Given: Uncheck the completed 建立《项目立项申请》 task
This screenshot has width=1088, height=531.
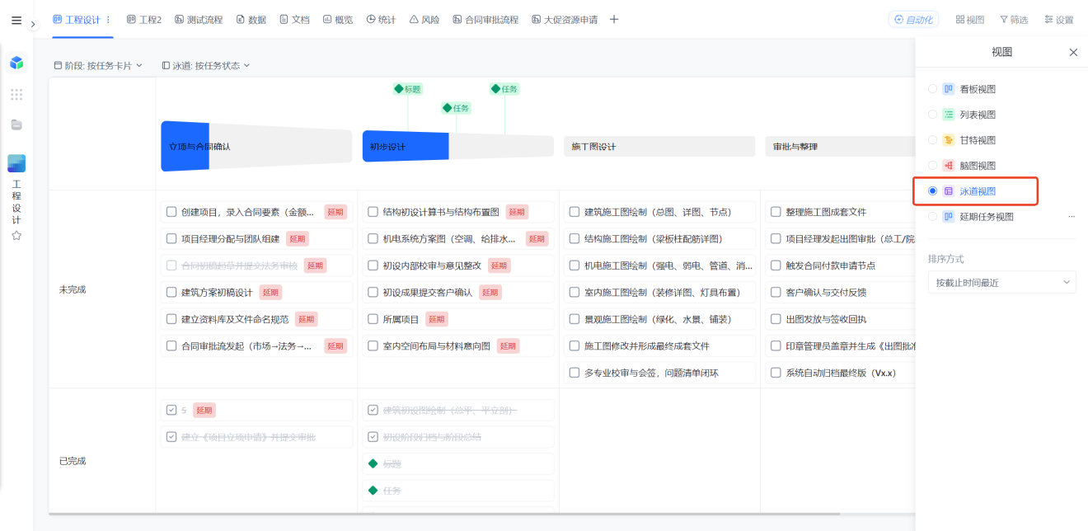Looking at the screenshot, I should tap(171, 437).
